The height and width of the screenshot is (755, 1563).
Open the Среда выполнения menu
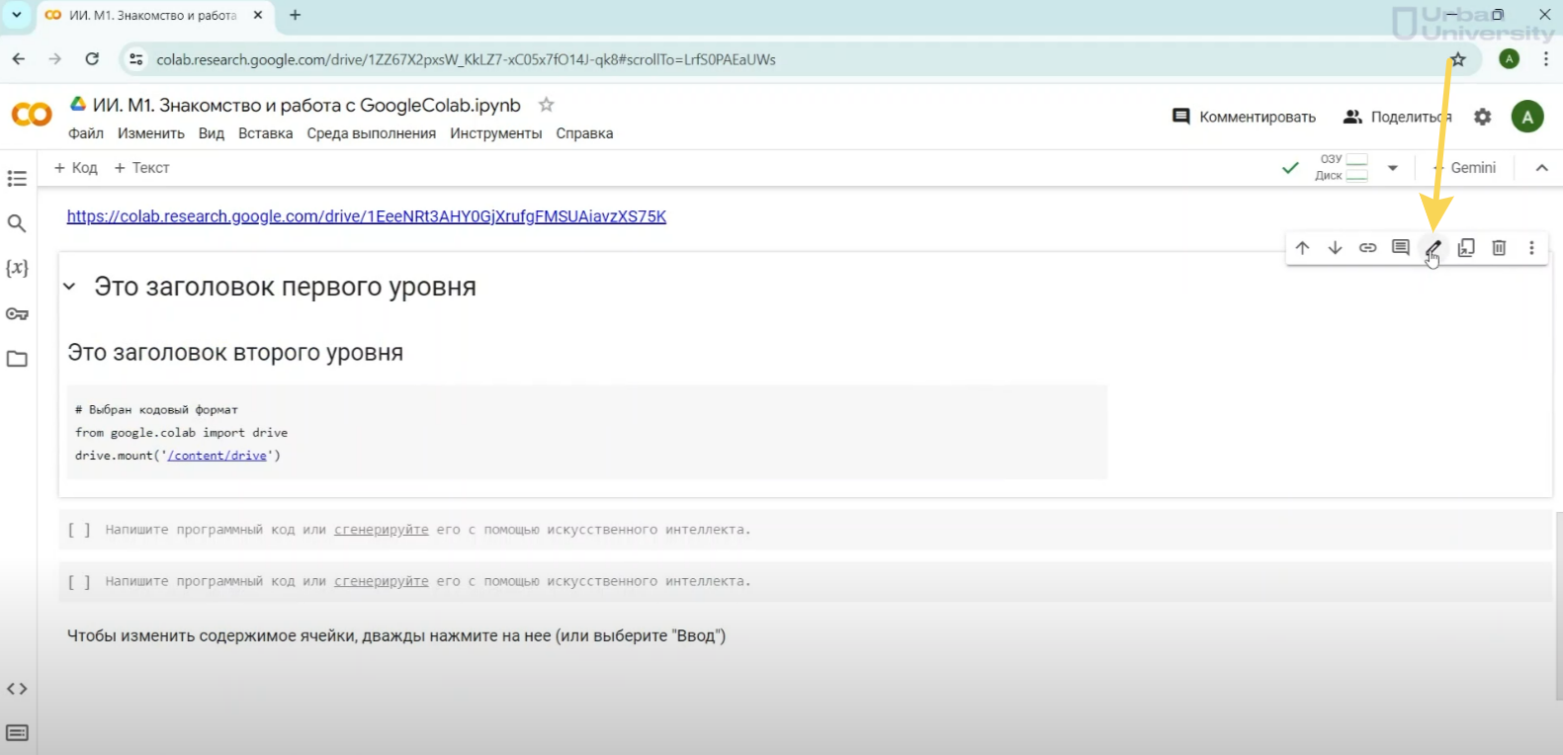coord(371,133)
